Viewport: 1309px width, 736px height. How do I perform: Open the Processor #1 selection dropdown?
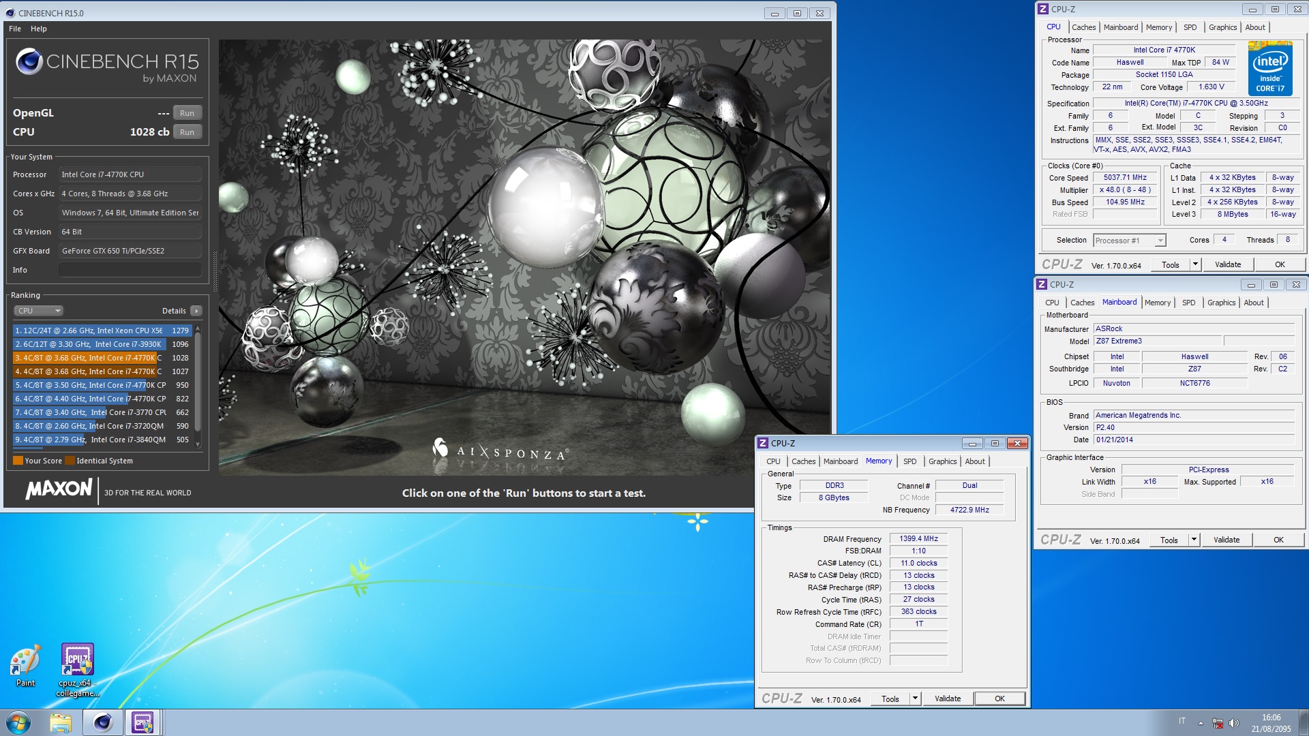click(x=1130, y=241)
